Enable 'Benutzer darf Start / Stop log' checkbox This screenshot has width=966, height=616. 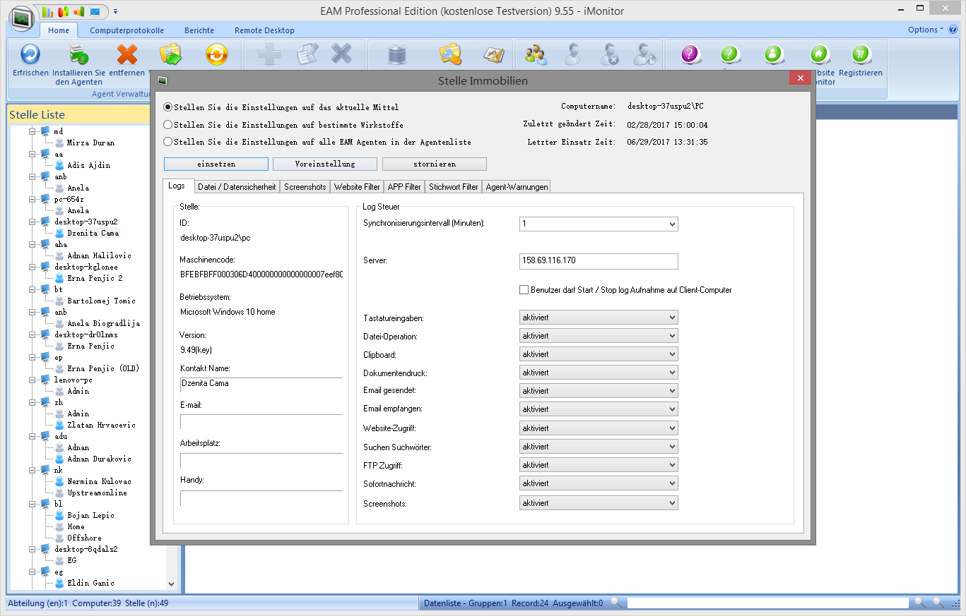(524, 290)
